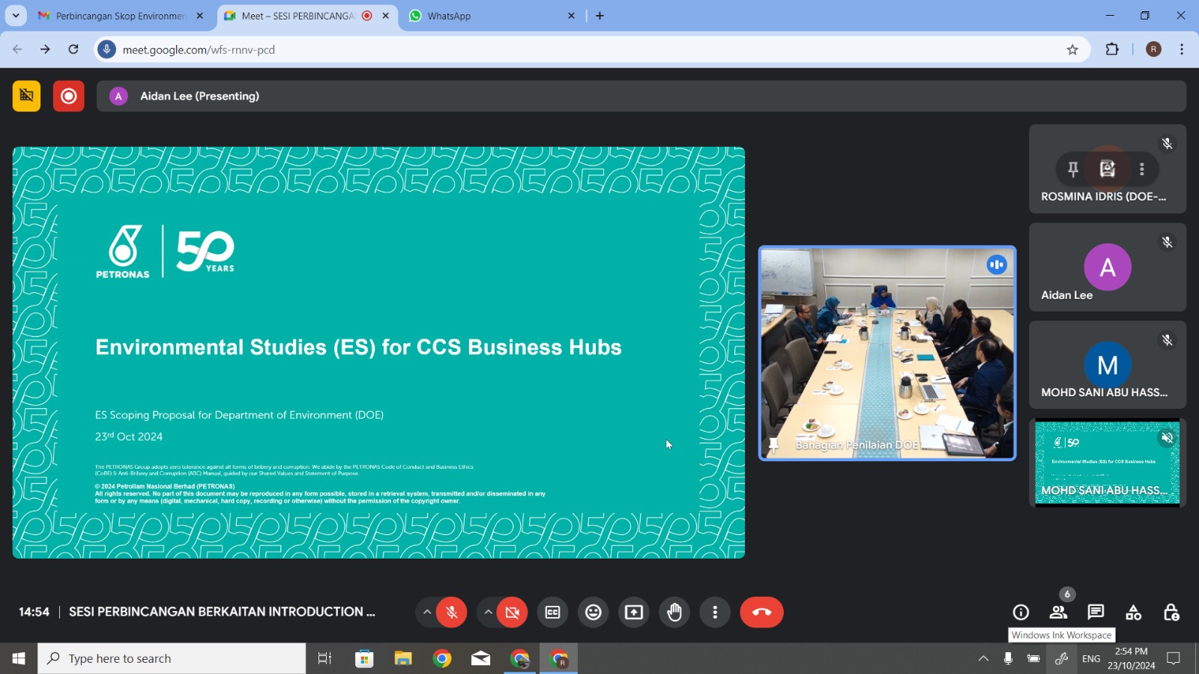Go back in browser history
Screen dimensions: 1199x674
coord(17,49)
